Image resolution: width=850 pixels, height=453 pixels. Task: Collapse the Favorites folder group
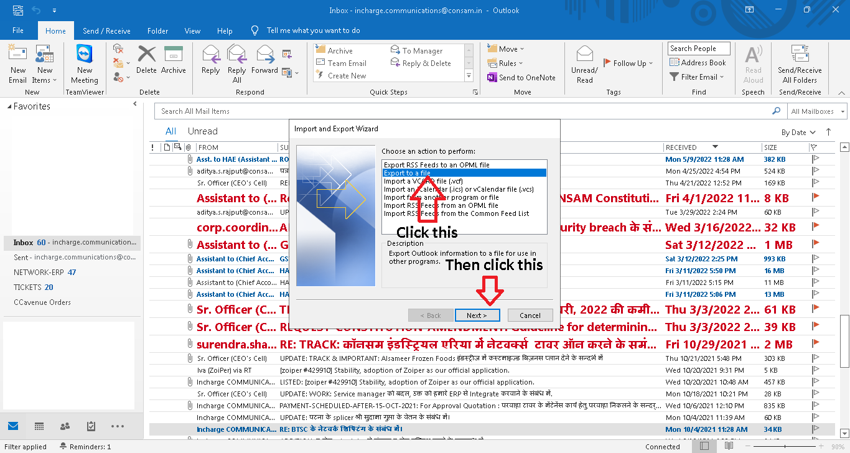tap(9, 107)
